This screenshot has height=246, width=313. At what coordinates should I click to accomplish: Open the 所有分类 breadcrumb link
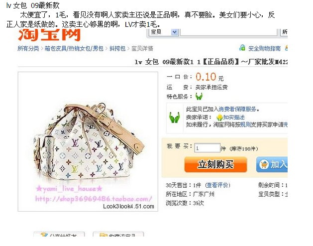[28, 48]
